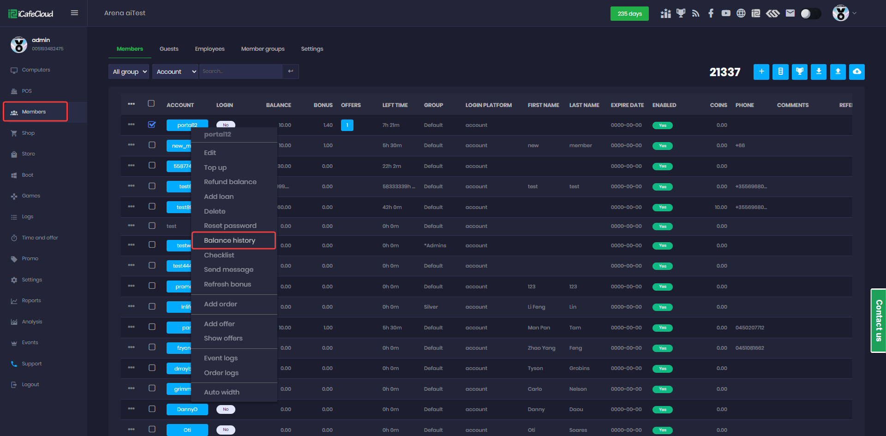Switch to the Member groups tab
Image resolution: width=886 pixels, height=436 pixels.
(x=263, y=49)
